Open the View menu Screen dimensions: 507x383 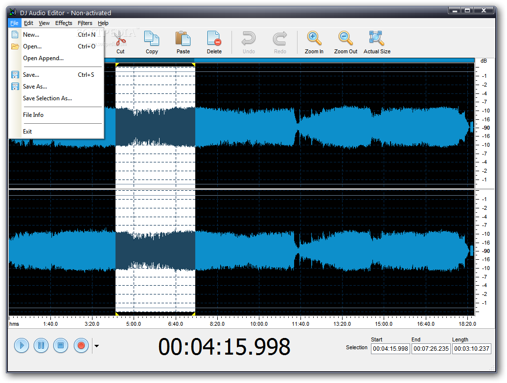[44, 23]
